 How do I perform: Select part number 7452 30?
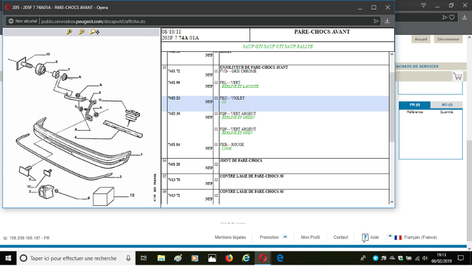174,114
